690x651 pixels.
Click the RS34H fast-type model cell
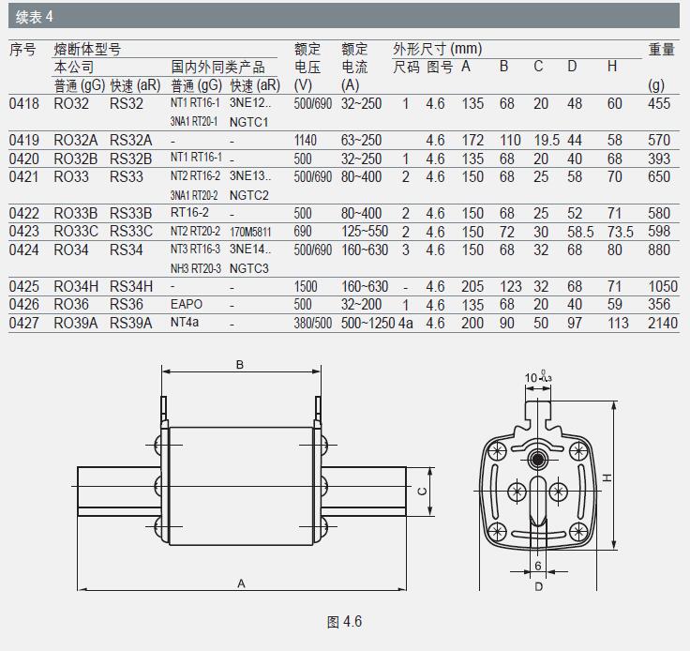coord(130,286)
